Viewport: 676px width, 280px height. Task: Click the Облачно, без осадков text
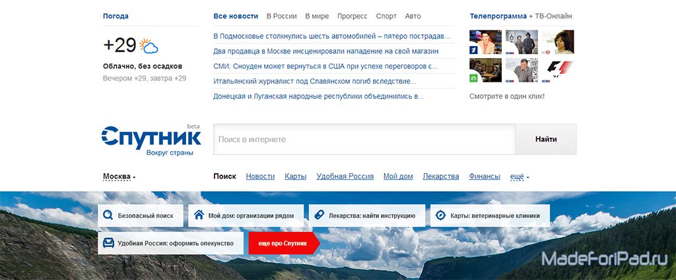click(x=143, y=67)
